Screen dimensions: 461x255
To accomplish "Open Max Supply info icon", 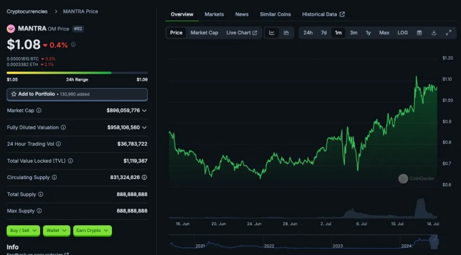I will [x=39, y=211].
